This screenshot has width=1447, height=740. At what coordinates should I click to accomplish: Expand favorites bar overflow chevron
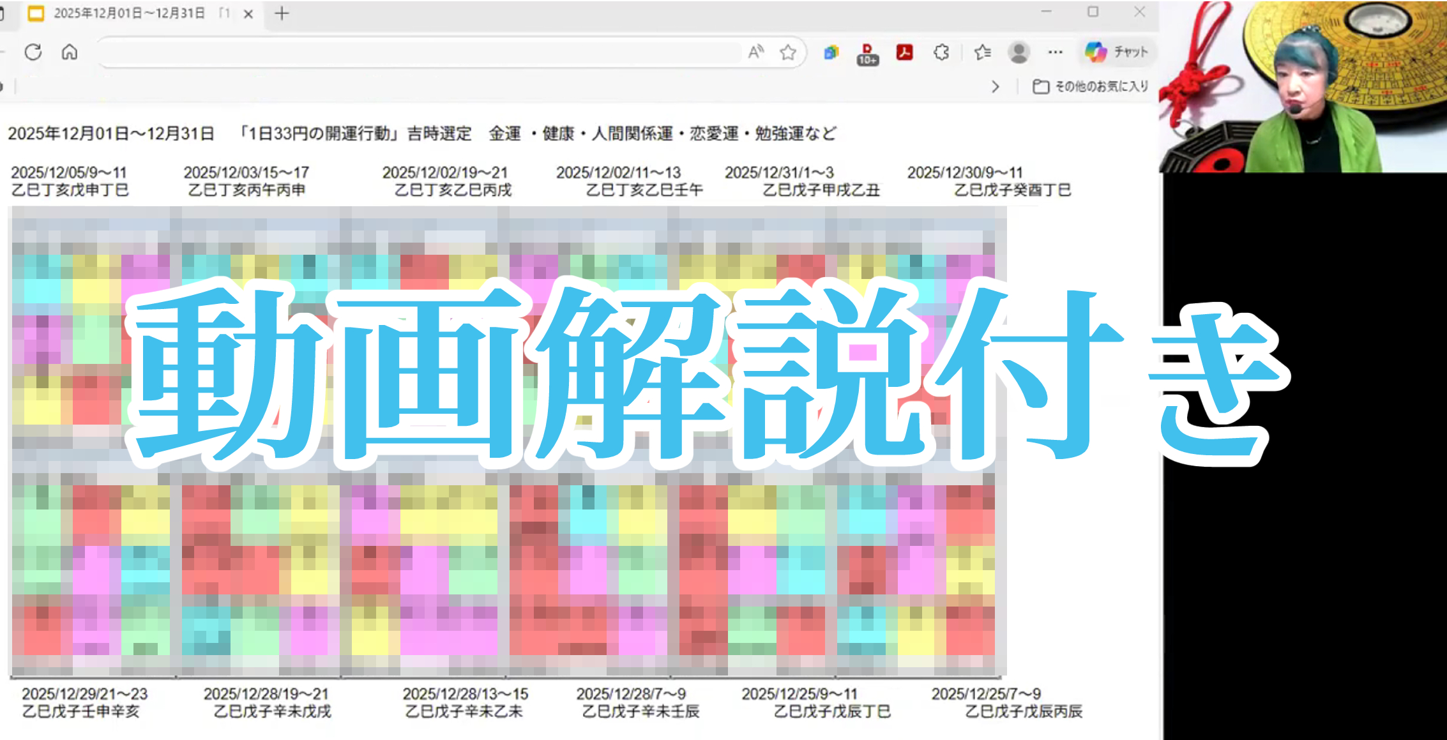(995, 87)
